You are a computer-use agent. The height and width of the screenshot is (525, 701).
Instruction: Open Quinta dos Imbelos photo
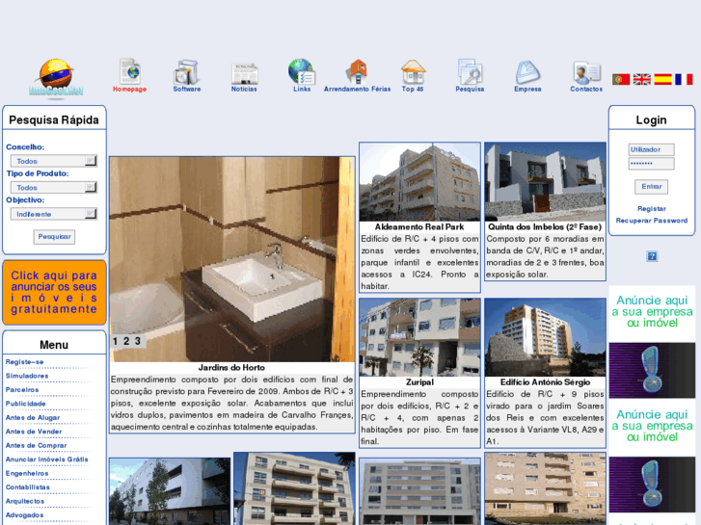tap(545, 182)
